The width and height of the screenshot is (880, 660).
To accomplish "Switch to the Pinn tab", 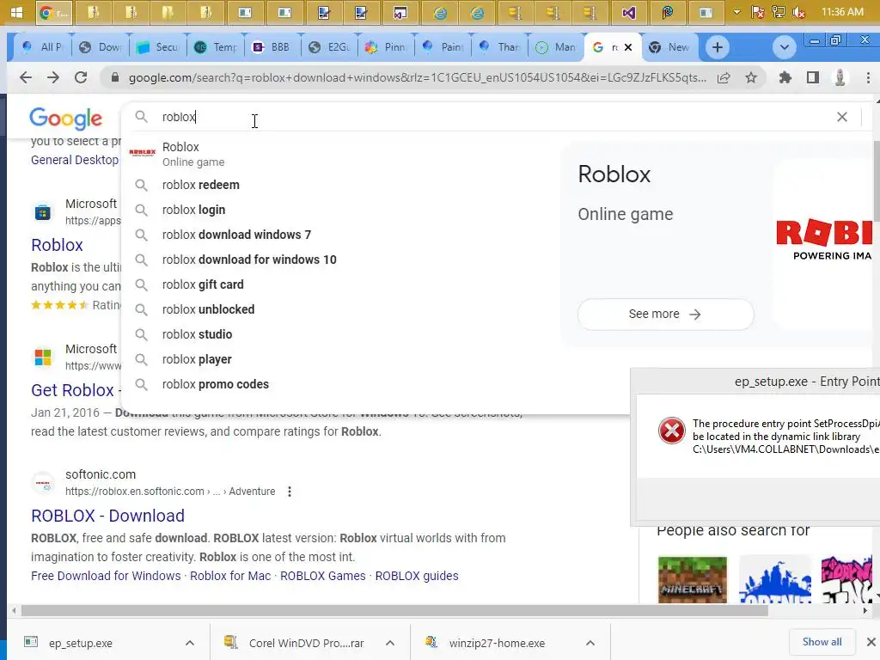I will 386,47.
